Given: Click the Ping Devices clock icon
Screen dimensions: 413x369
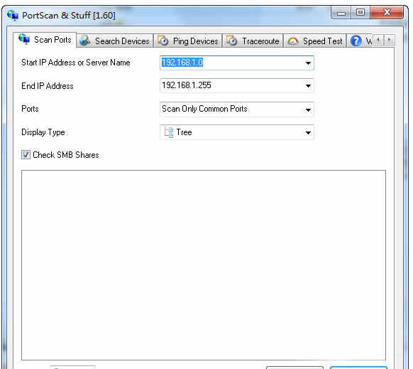Looking at the screenshot, I should tap(163, 41).
